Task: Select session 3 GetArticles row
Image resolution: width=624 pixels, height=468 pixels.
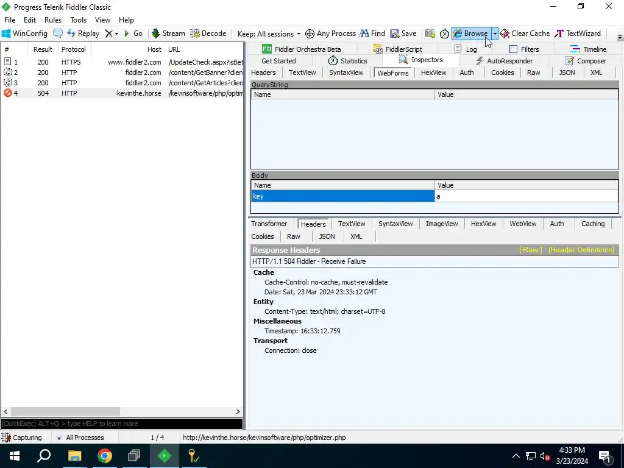Action: tap(122, 83)
